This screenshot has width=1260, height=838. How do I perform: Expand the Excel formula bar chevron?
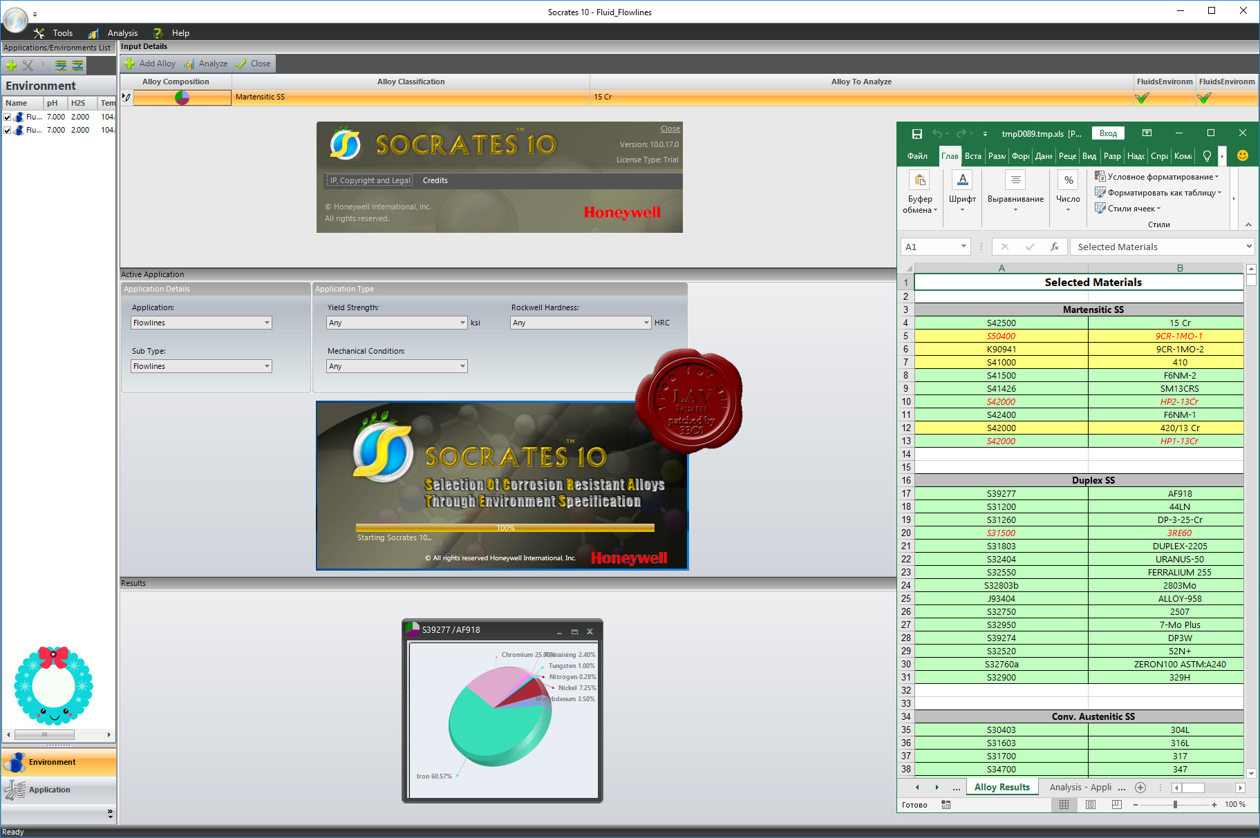1249,247
